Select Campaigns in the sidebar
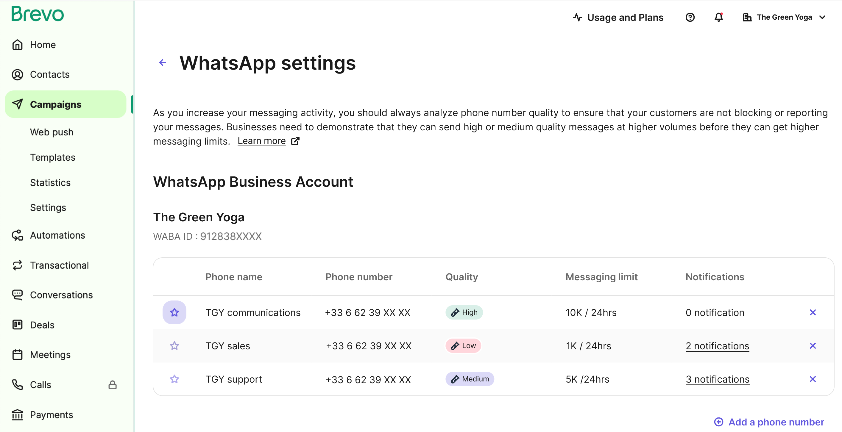842x432 pixels. tap(66, 104)
